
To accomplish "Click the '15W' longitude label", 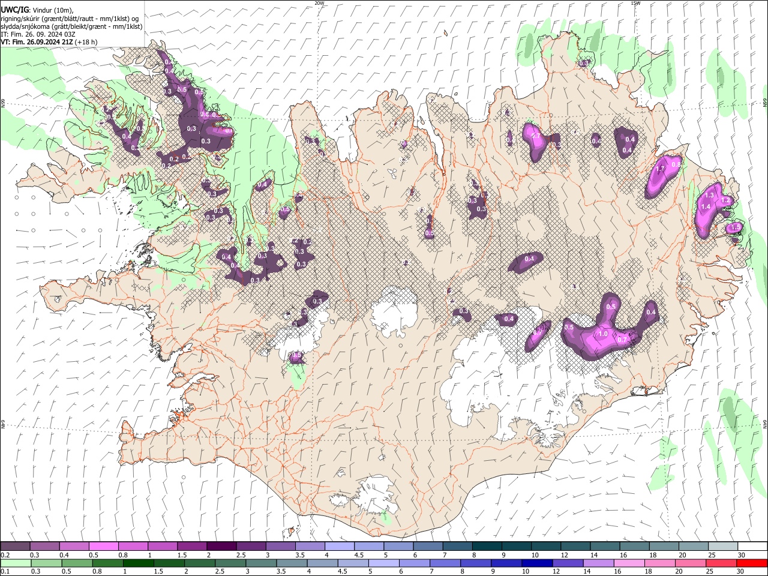I will click(635, 3).
